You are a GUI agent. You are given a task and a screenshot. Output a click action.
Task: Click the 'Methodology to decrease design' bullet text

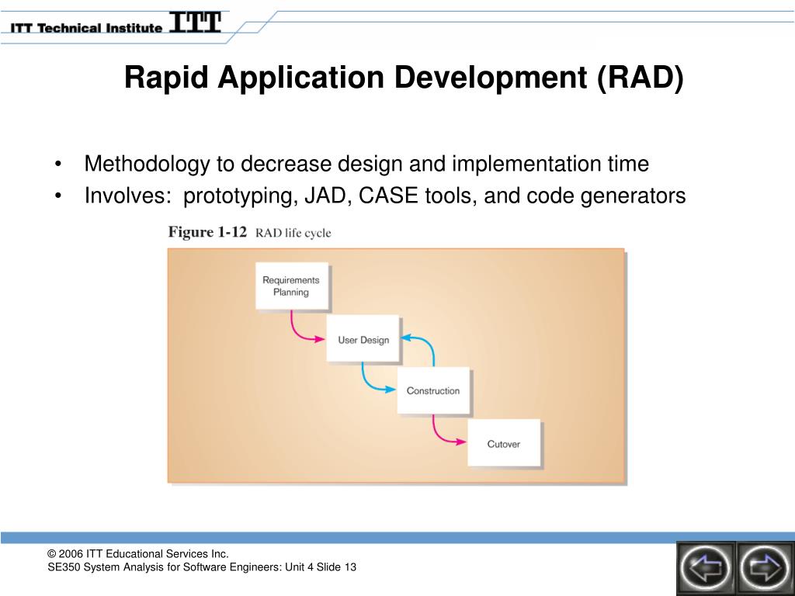click(366, 164)
